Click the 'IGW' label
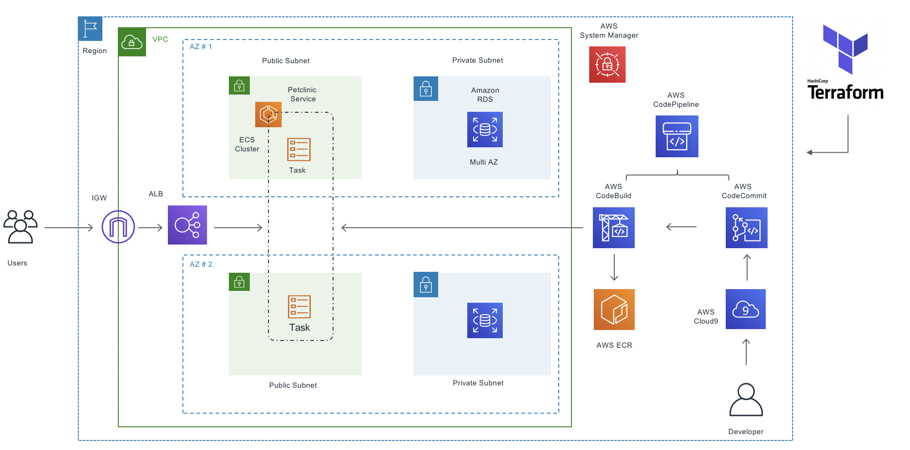Viewport: 910px width, 450px height. pyautogui.click(x=99, y=198)
